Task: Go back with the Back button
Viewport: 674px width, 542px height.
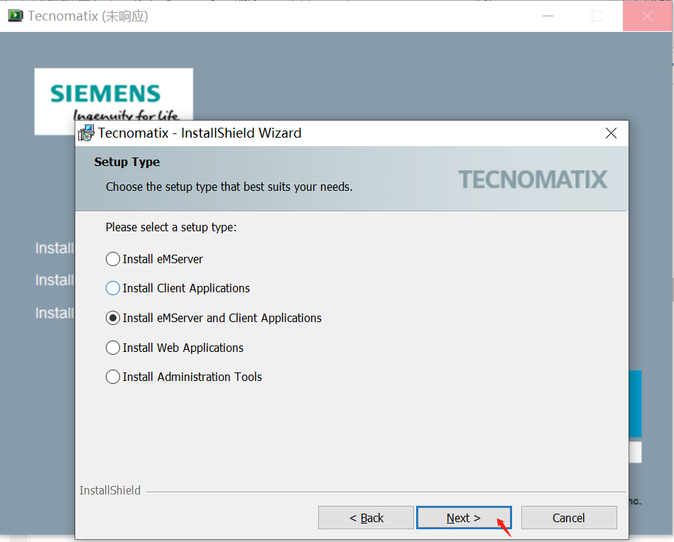Action: coord(366,517)
